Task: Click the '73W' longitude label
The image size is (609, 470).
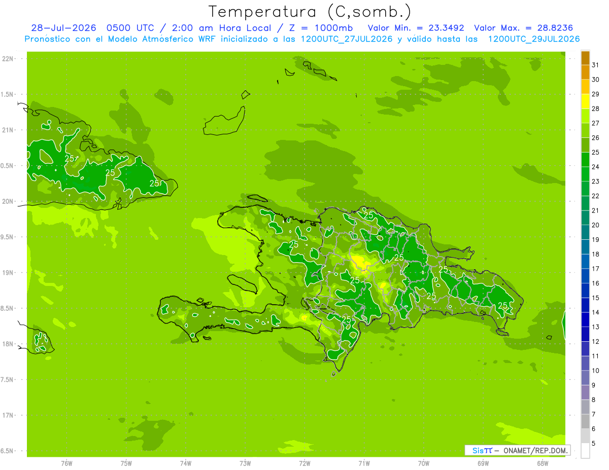Action: 245,463
